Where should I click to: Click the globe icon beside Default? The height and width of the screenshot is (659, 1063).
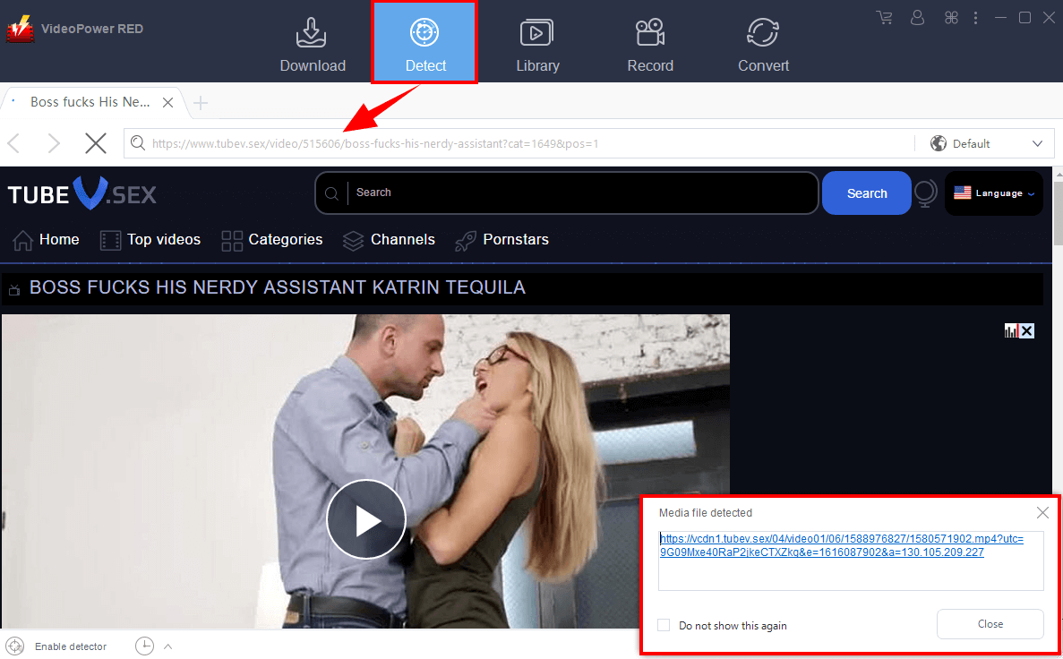tap(939, 144)
